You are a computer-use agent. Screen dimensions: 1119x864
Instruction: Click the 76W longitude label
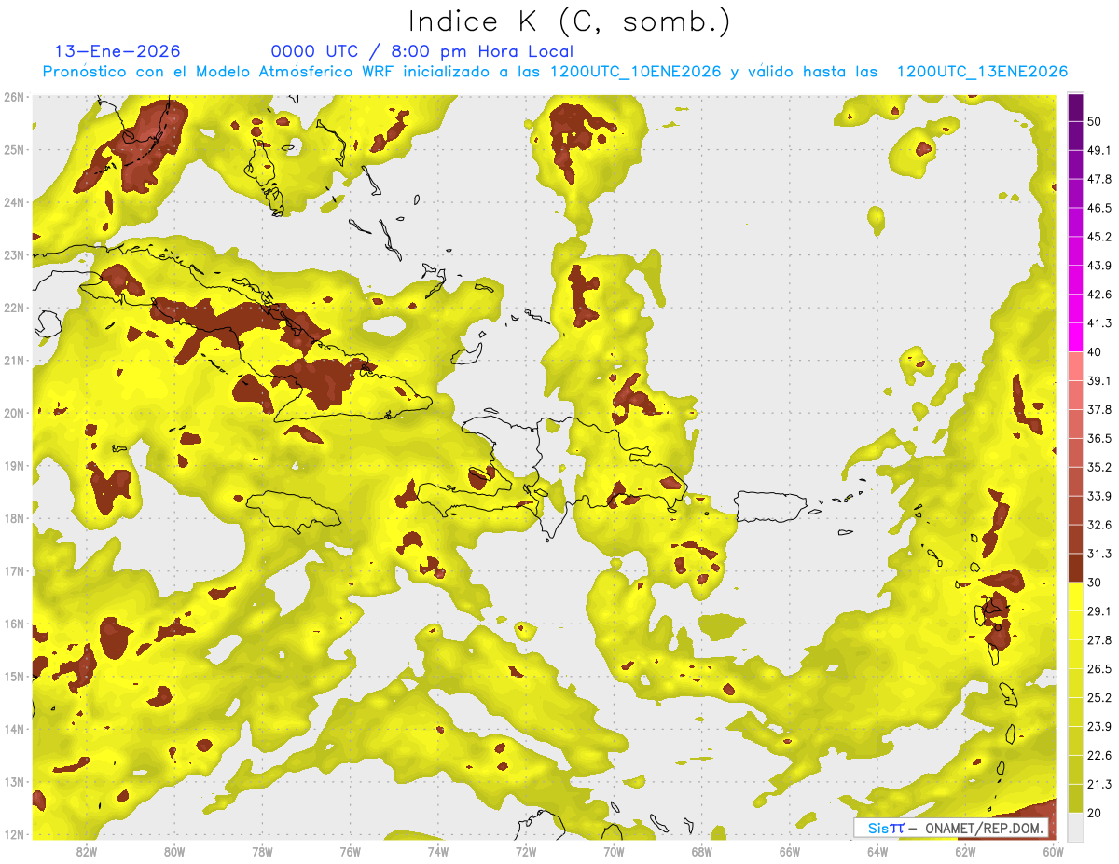pos(350,851)
